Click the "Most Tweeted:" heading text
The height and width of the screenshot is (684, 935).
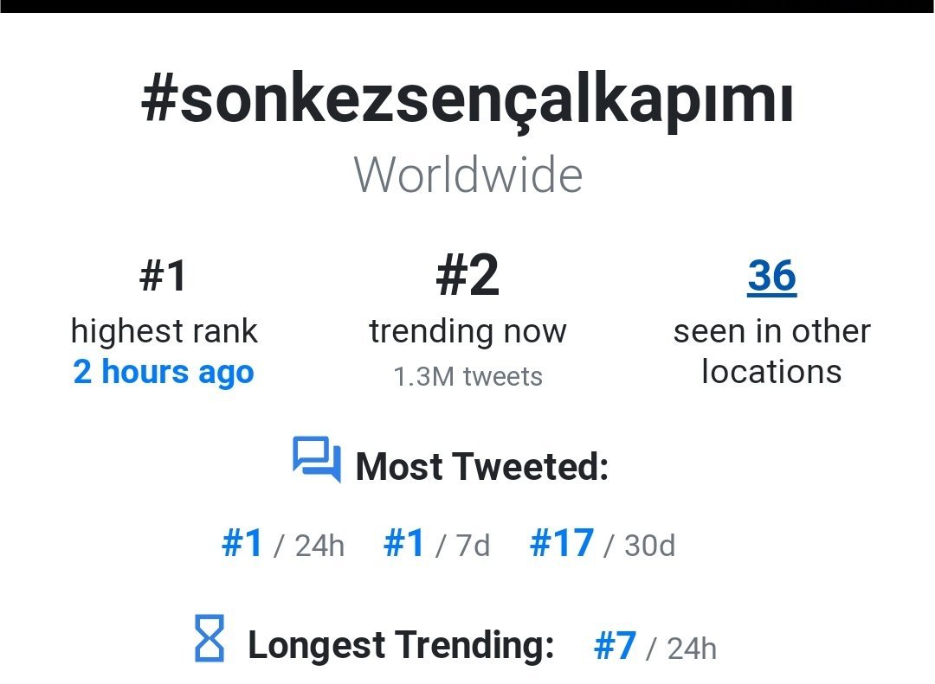coord(482,467)
